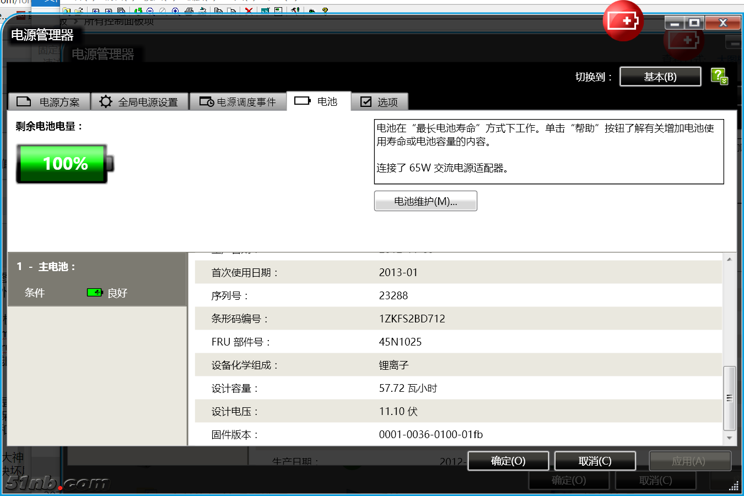The width and height of the screenshot is (744, 496).
Task: Click the battery details scrollbar thumb
Action: coord(729,397)
